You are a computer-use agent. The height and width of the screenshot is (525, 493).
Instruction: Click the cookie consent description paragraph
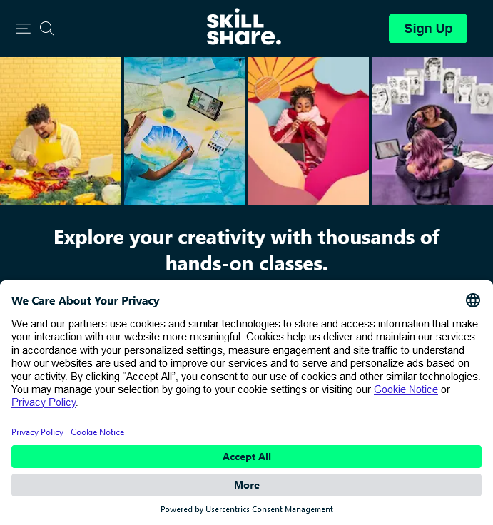point(247,363)
